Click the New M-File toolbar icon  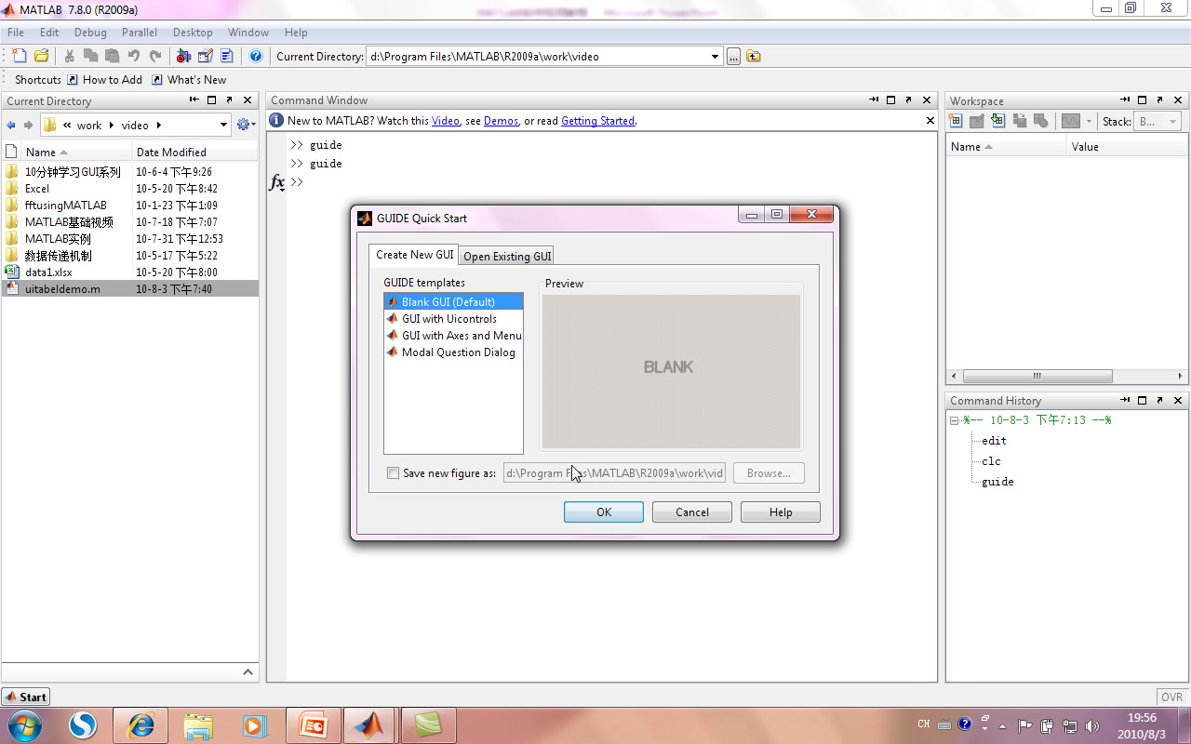(20, 56)
